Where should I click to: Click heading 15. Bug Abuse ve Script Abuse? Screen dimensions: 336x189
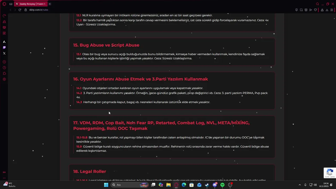pos(106,45)
